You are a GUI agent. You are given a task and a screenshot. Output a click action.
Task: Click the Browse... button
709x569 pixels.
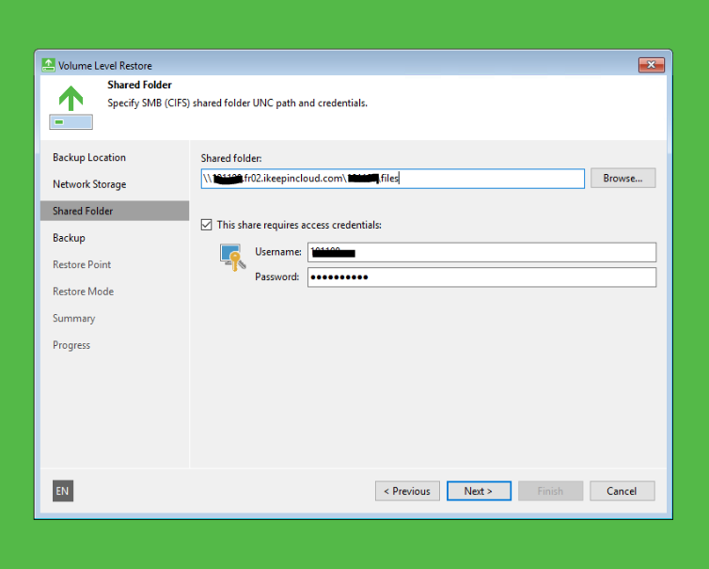[622, 178]
